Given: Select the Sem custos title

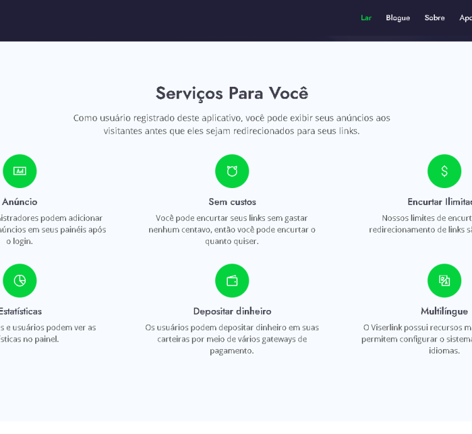Looking at the screenshot, I should coord(232,202).
